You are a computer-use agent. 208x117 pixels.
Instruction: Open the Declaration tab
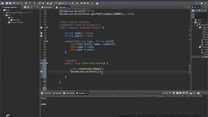[69, 93]
